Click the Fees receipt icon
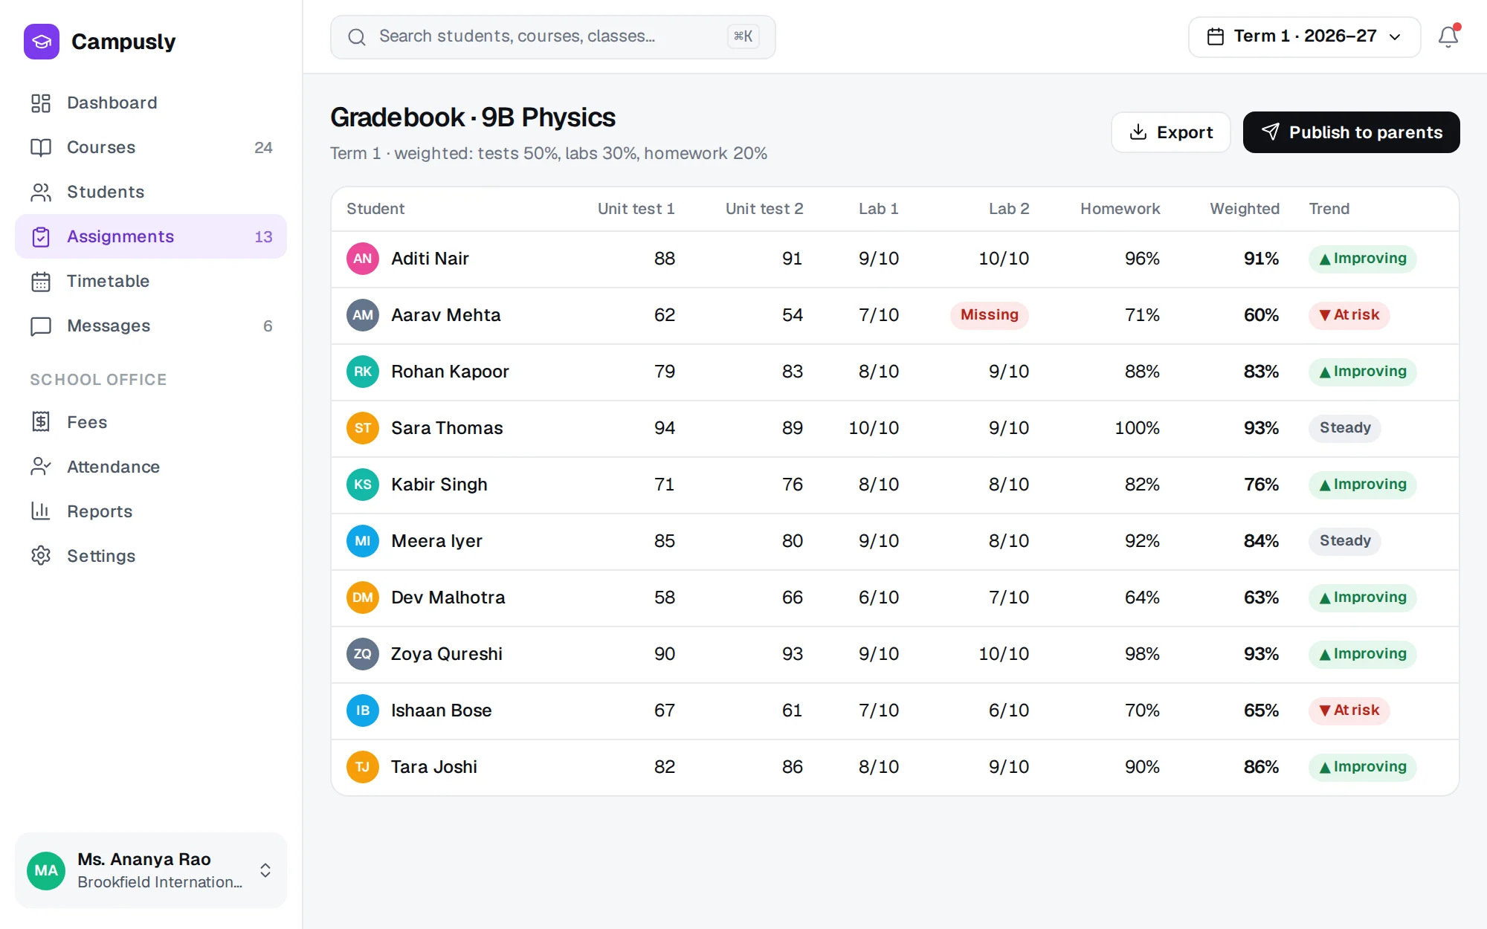This screenshot has height=929, width=1487. pyautogui.click(x=41, y=422)
